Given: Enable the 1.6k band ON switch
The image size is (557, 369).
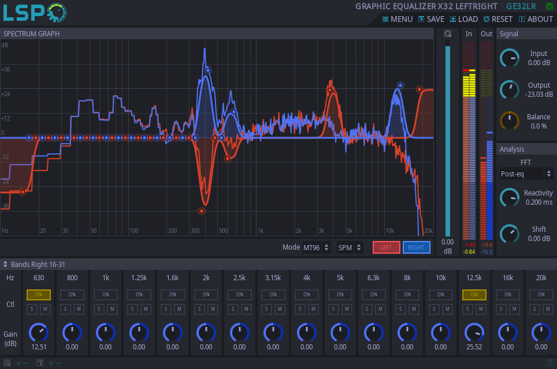Looking at the screenshot, I should (173, 295).
